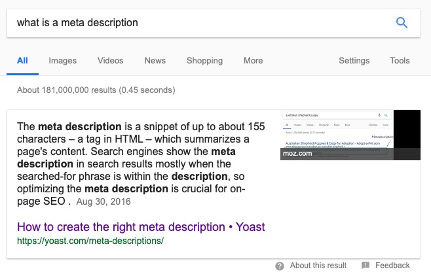Open the Yoast meta description article title link
The image size is (431, 278).
[141, 227]
